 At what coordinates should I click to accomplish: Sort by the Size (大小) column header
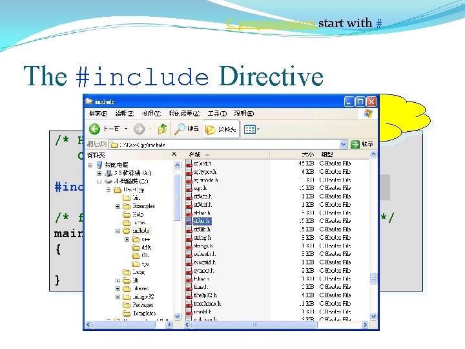point(293,154)
